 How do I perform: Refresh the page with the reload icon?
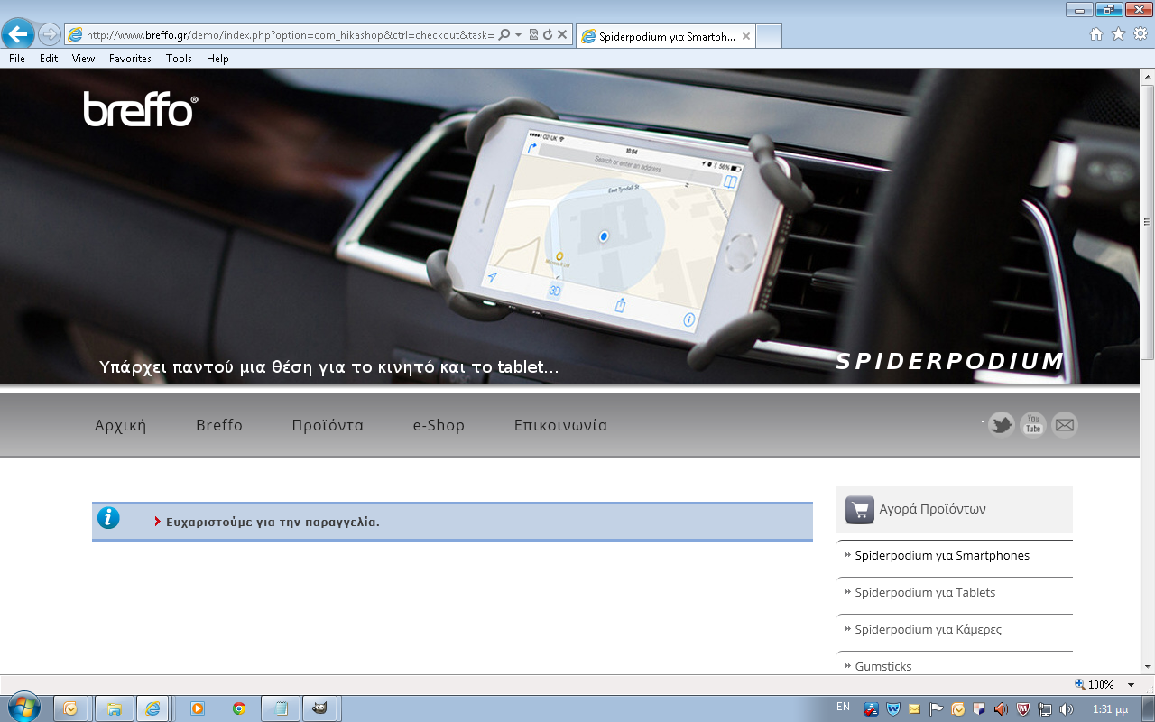tap(547, 34)
